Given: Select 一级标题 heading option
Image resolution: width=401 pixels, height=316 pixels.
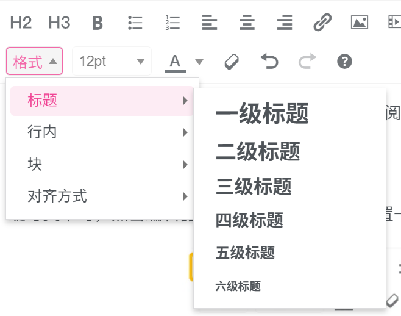Looking at the screenshot, I should point(262,115).
